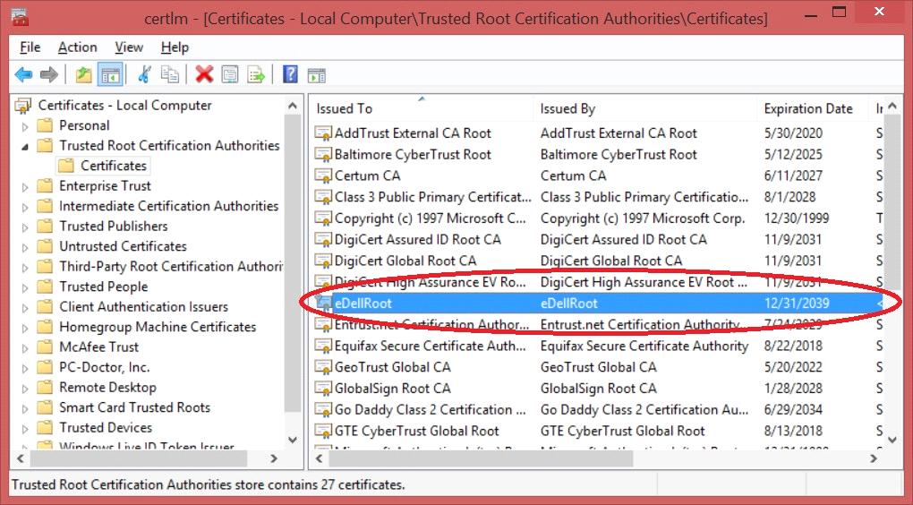Click the GeoTrust Global CA certificate icon
This screenshot has width=913, height=505.
click(x=323, y=367)
